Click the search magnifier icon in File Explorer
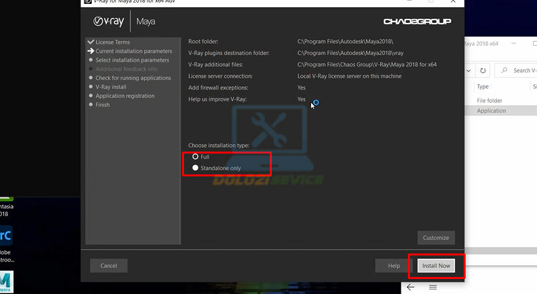This screenshot has height=294, width=537. click(504, 71)
